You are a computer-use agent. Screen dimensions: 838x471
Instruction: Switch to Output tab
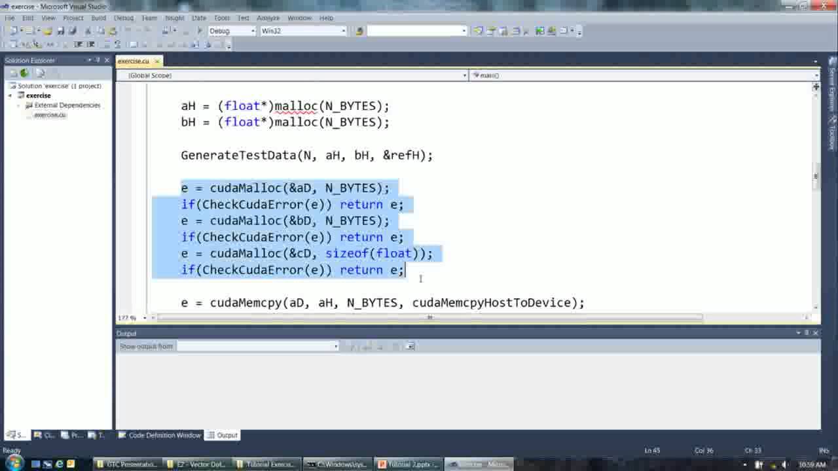[x=223, y=435]
